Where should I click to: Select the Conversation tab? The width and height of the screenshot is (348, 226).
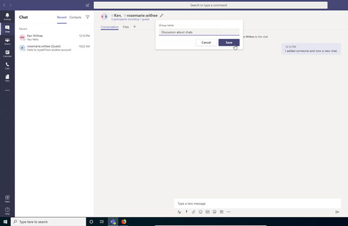[110, 27]
